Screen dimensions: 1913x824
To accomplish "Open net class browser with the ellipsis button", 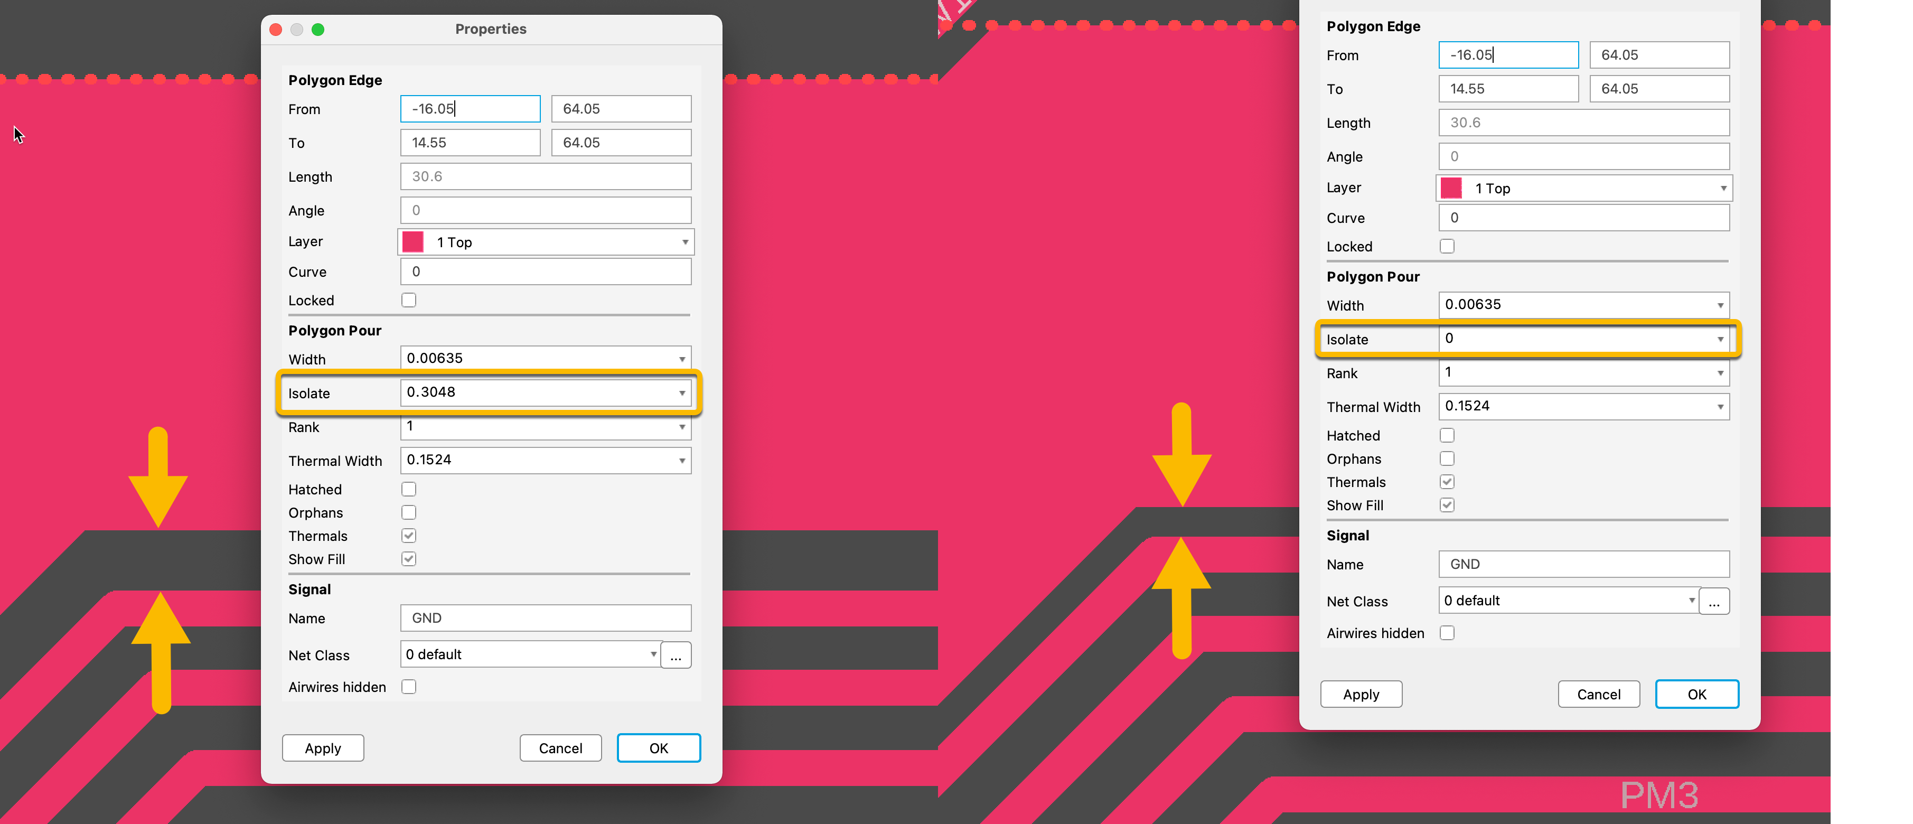I will [676, 654].
